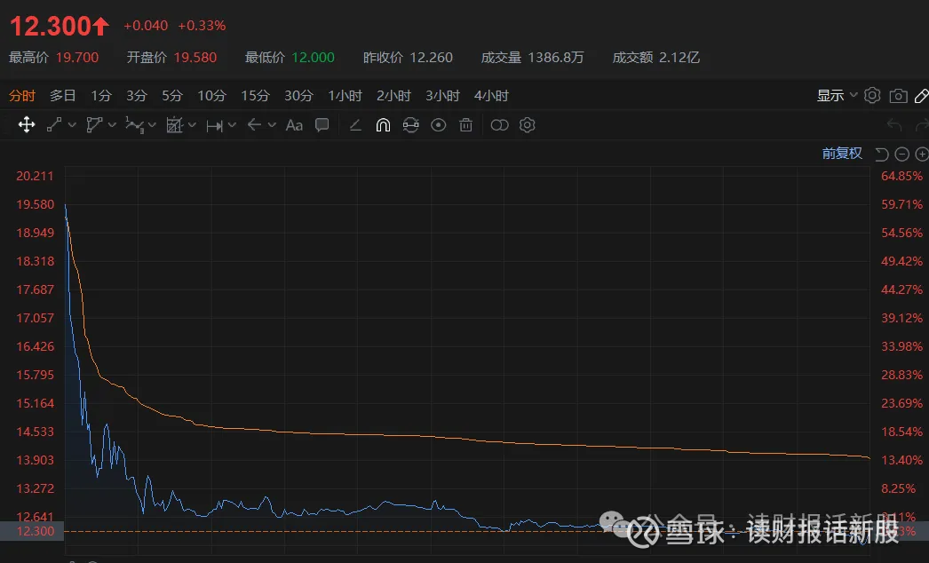Click the highlighted 12.300 price axis marker
This screenshot has width=929, height=563.
(x=32, y=531)
